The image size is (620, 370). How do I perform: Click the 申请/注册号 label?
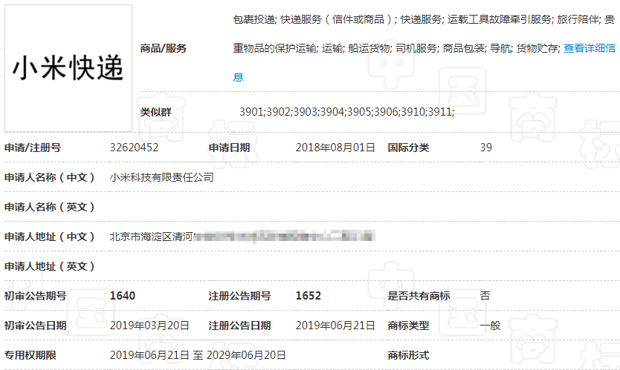coord(33,148)
